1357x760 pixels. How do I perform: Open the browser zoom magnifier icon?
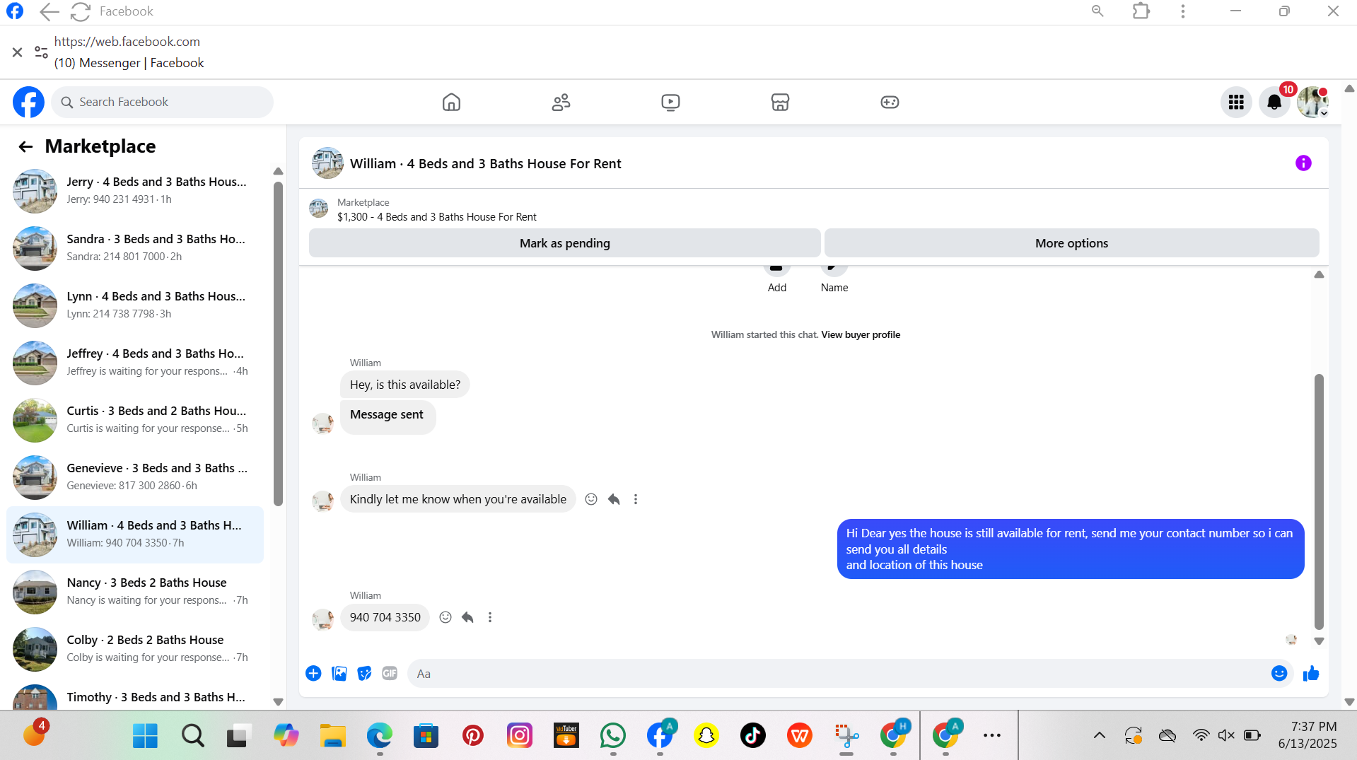click(x=1097, y=11)
